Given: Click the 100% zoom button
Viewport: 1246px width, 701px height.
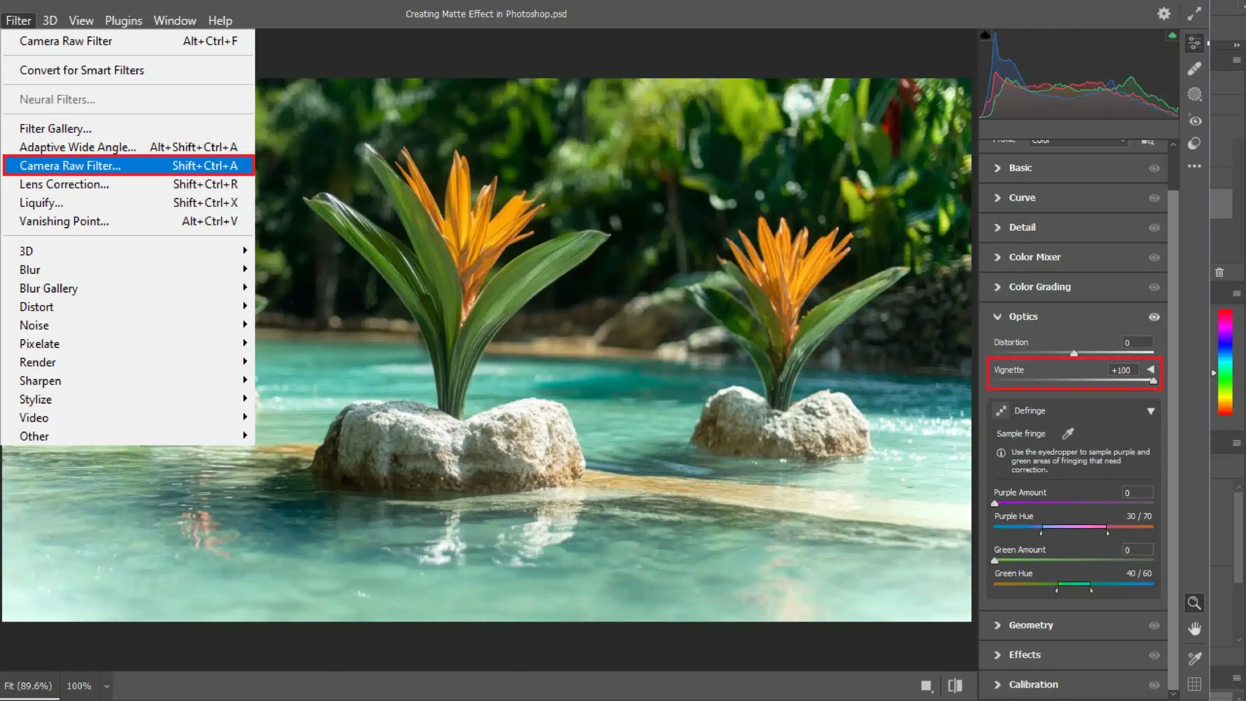Looking at the screenshot, I should tap(79, 685).
